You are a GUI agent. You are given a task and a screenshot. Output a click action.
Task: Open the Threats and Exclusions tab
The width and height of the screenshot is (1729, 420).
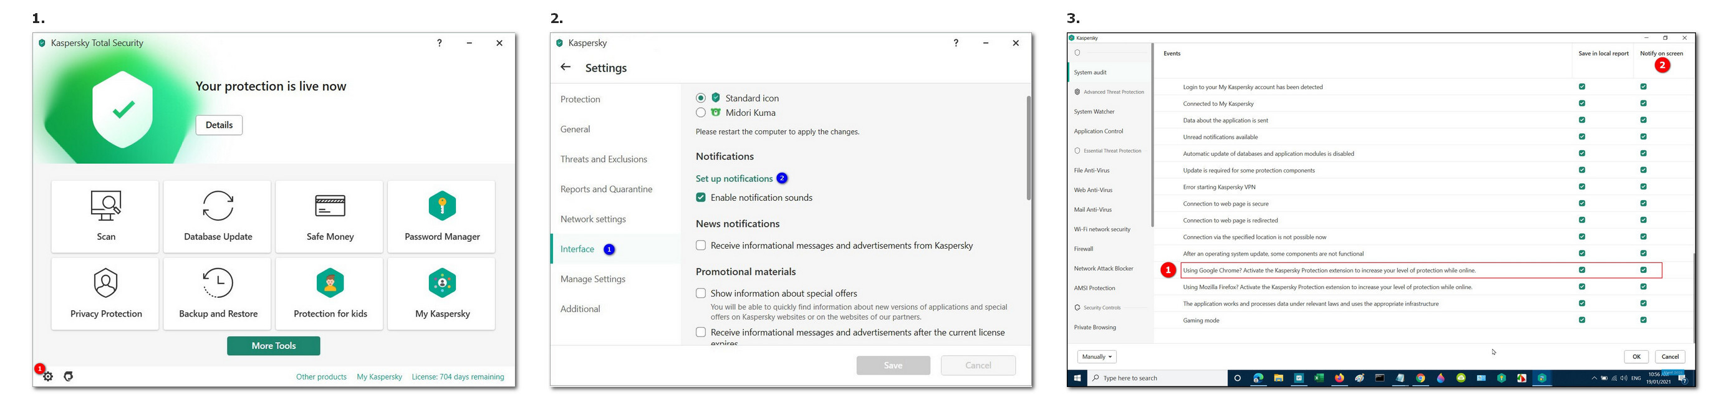tap(604, 159)
